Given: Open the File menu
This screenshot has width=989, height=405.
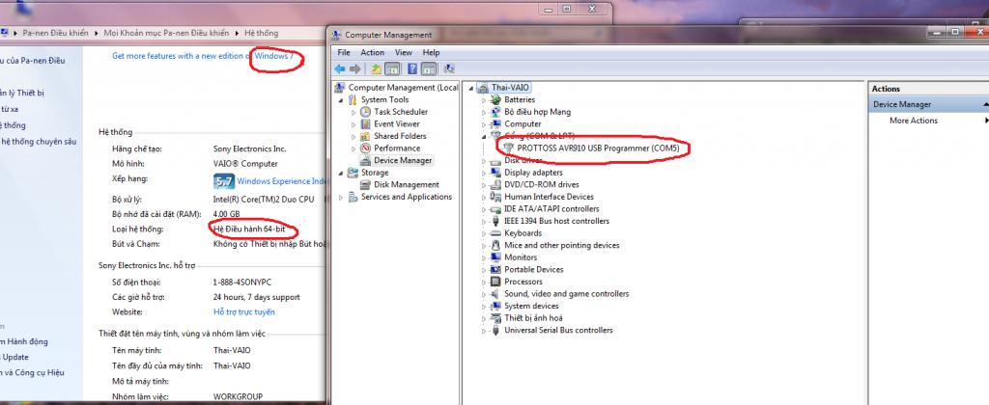Looking at the screenshot, I should click(344, 53).
